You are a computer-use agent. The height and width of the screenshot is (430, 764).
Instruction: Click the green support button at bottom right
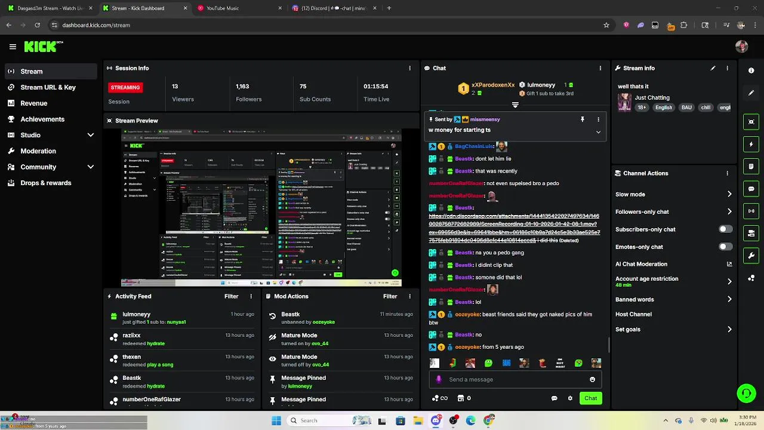(746, 393)
